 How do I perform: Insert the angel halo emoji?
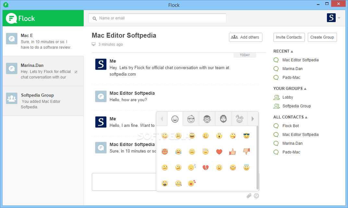click(246, 167)
